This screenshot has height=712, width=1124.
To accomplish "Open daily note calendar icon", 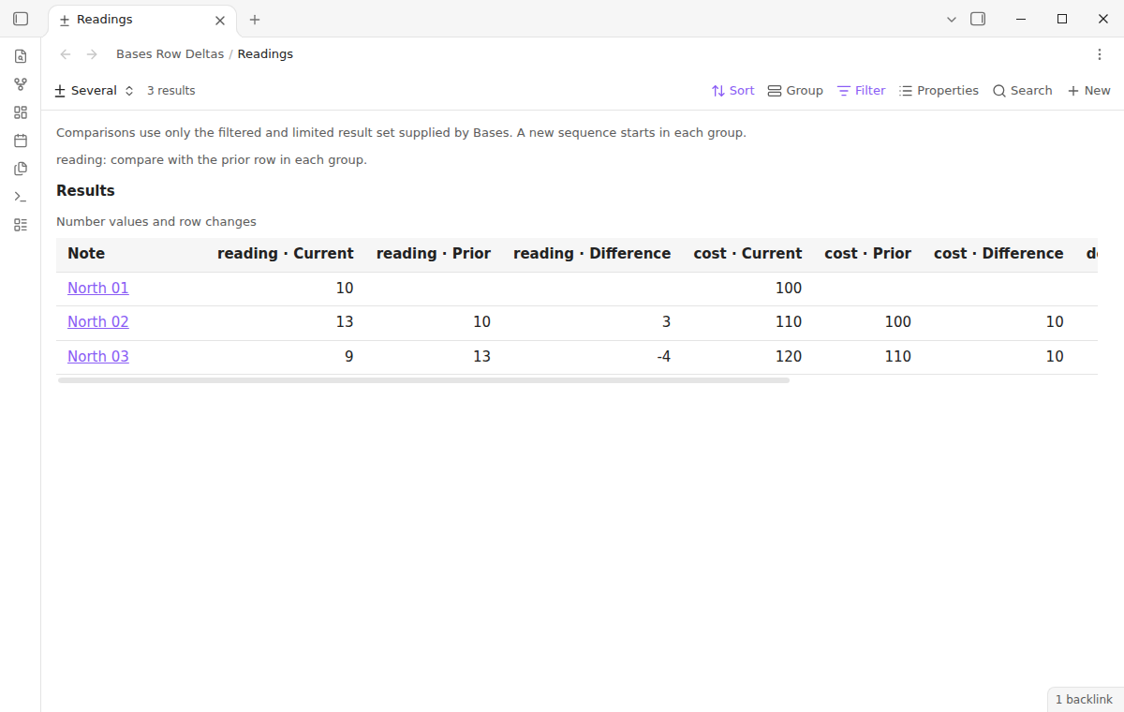I will (21, 141).
